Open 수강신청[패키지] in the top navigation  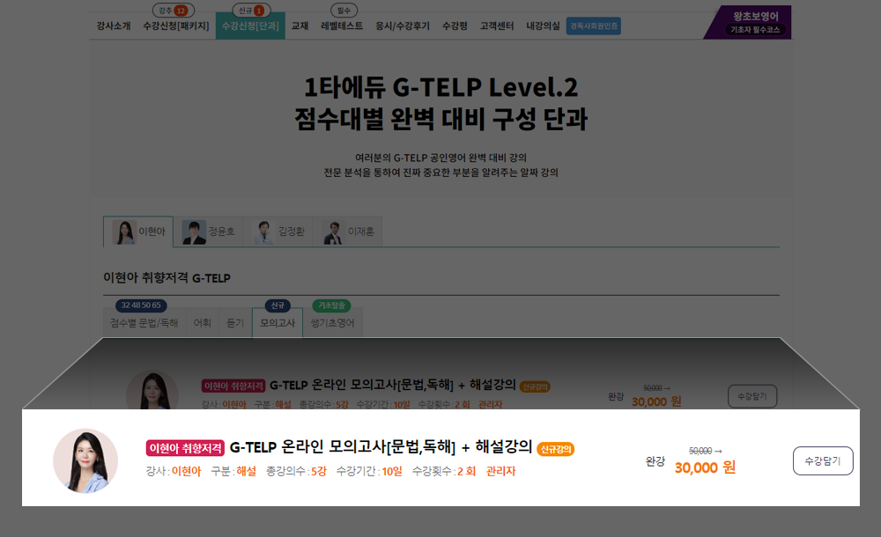[176, 26]
